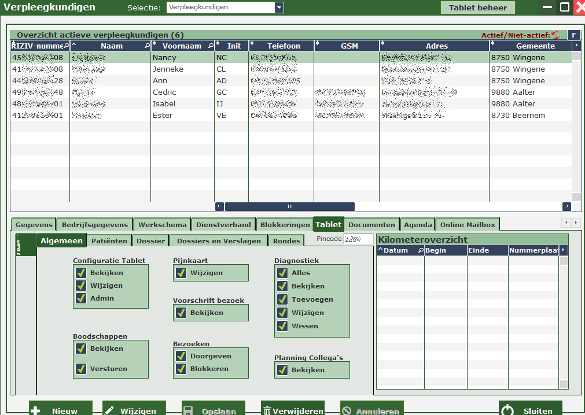Open the Selectie dropdown
This screenshot has width=585, height=415.
click(279, 8)
